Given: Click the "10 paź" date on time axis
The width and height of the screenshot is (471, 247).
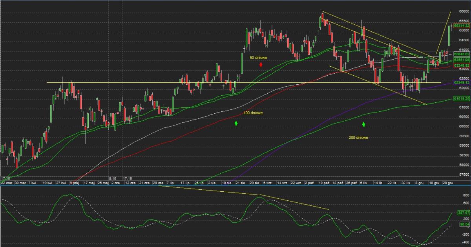Looking at the screenshot, I should click(323, 183).
